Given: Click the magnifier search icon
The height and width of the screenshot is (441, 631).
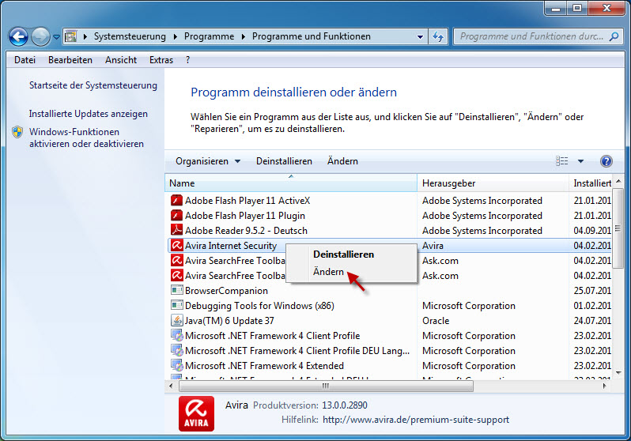Looking at the screenshot, I should [614, 36].
